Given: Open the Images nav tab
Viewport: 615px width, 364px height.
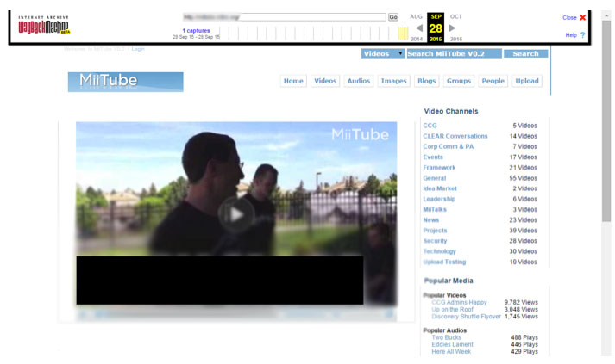Looking at the screenshot, I should click(x=394, y=81).
